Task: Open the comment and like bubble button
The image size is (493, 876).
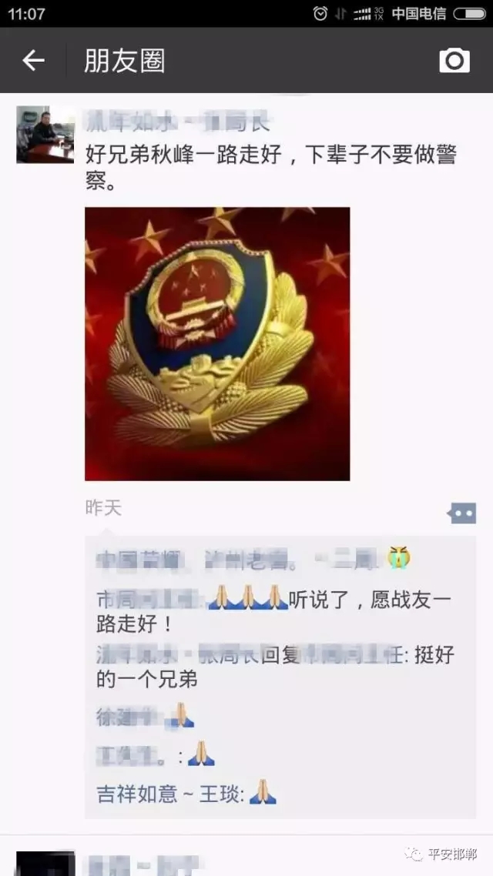Action: point(461,513)
